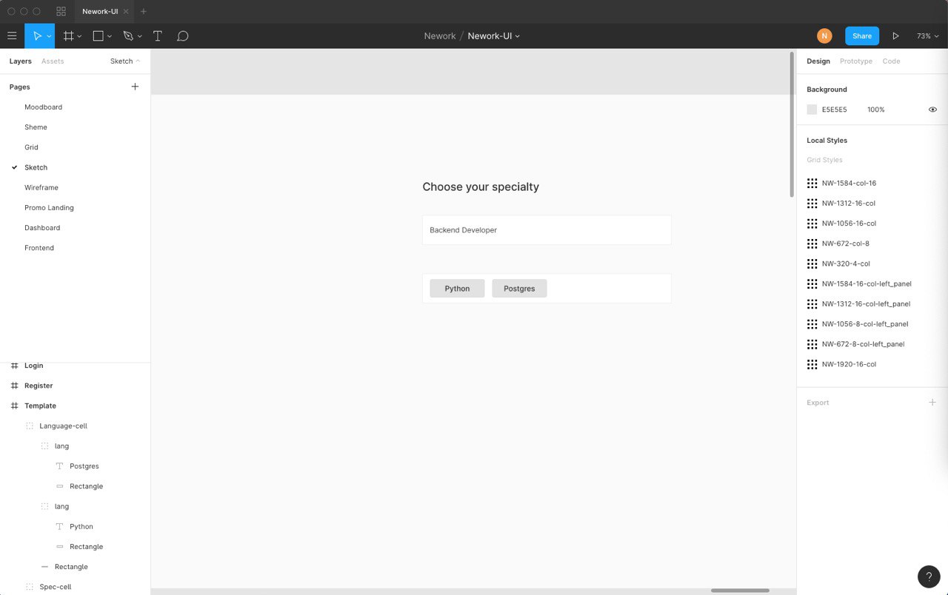
Task: Open Move tool options dropdown arrow
Action: coord(49,36)
